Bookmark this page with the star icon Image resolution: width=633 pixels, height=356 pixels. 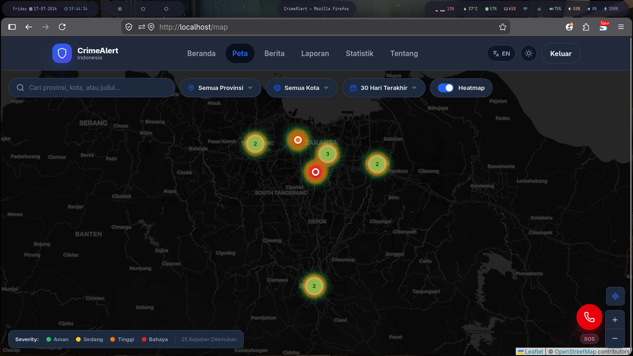(x=503, y=27)
